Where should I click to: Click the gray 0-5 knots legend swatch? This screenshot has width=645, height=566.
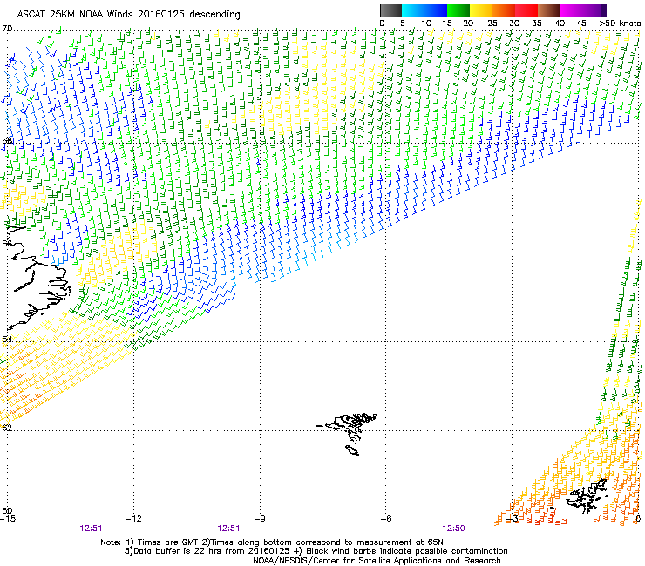tap(390, 10)
